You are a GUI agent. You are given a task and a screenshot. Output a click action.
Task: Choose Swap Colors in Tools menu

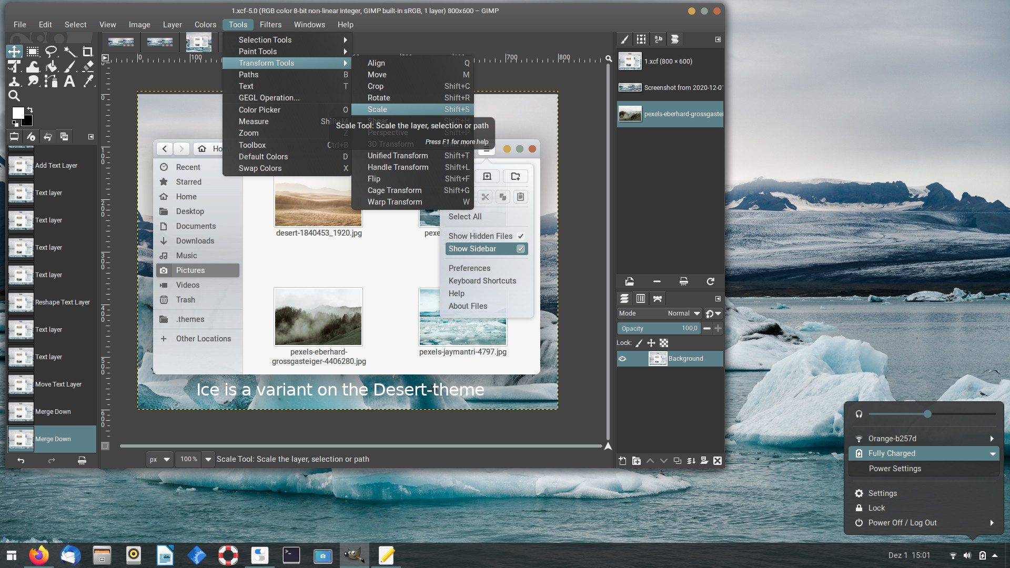(287, 168)
